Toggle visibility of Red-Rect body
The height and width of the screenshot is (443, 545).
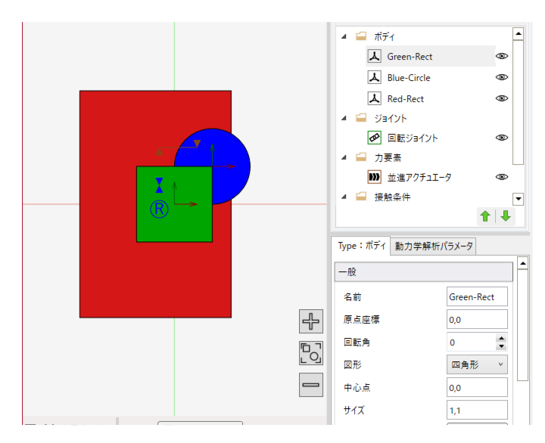tap(501, 99)
